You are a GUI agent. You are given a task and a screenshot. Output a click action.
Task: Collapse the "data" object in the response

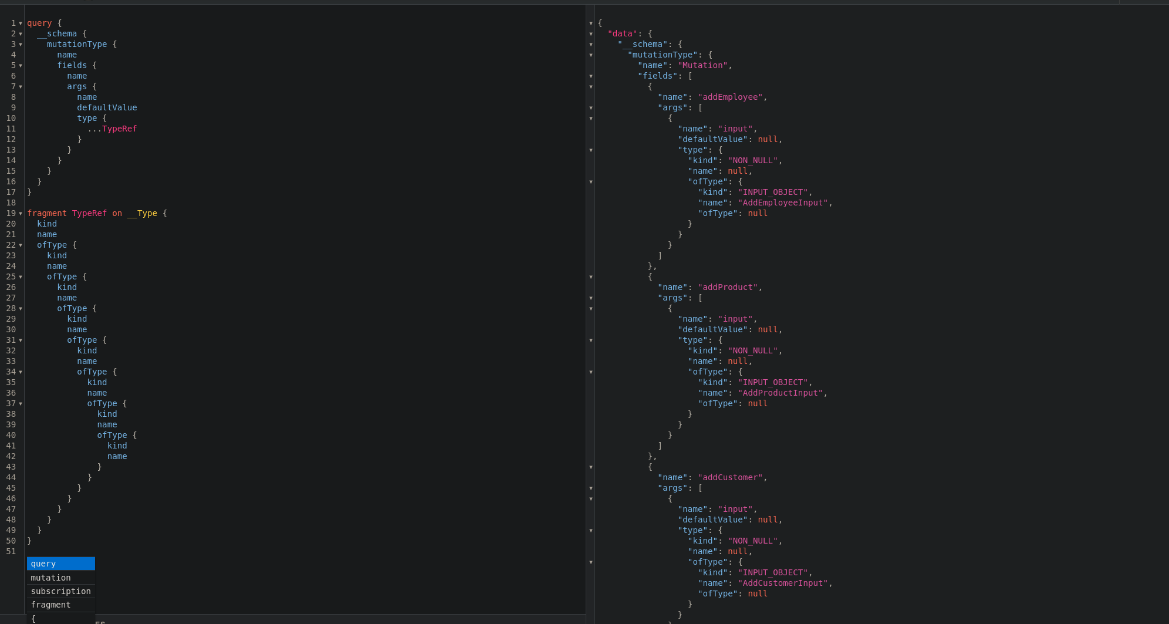point(591,34)
